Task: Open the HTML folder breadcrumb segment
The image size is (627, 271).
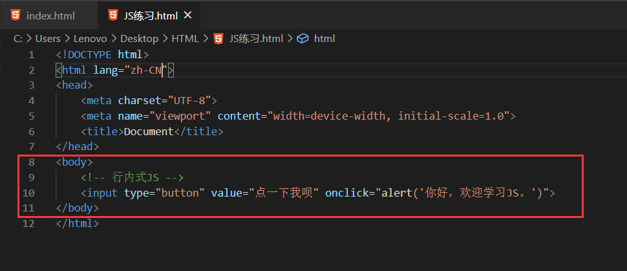Action: 185,39
